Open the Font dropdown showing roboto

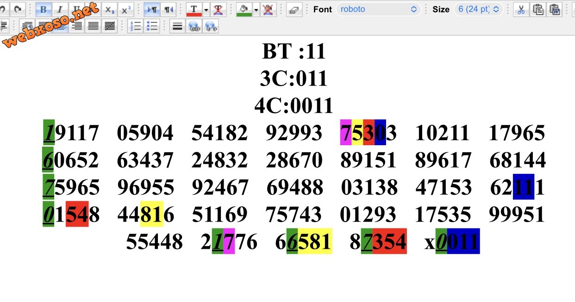pyautogui.click(x=378, y=9)
